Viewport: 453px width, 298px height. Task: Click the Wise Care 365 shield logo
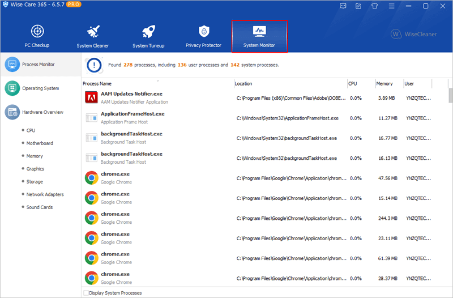(5, 5)
